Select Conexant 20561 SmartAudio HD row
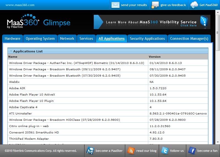 pyautogui.click(x=108, y=132)
